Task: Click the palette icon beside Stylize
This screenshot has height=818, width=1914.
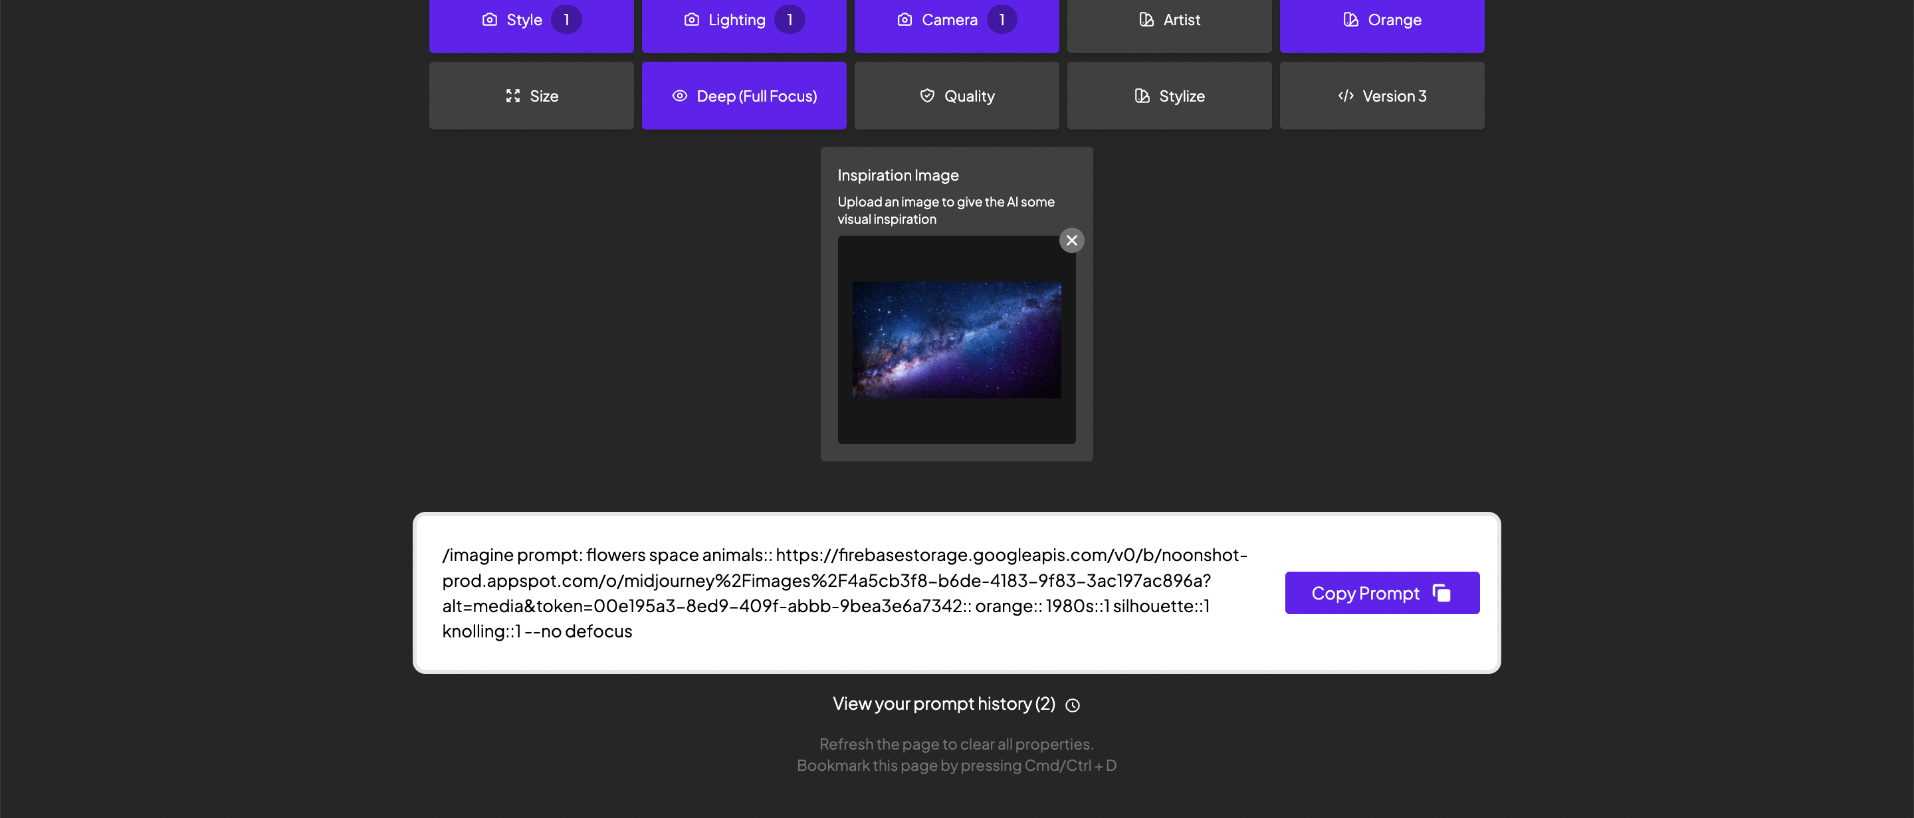Action: point(1142,96)
